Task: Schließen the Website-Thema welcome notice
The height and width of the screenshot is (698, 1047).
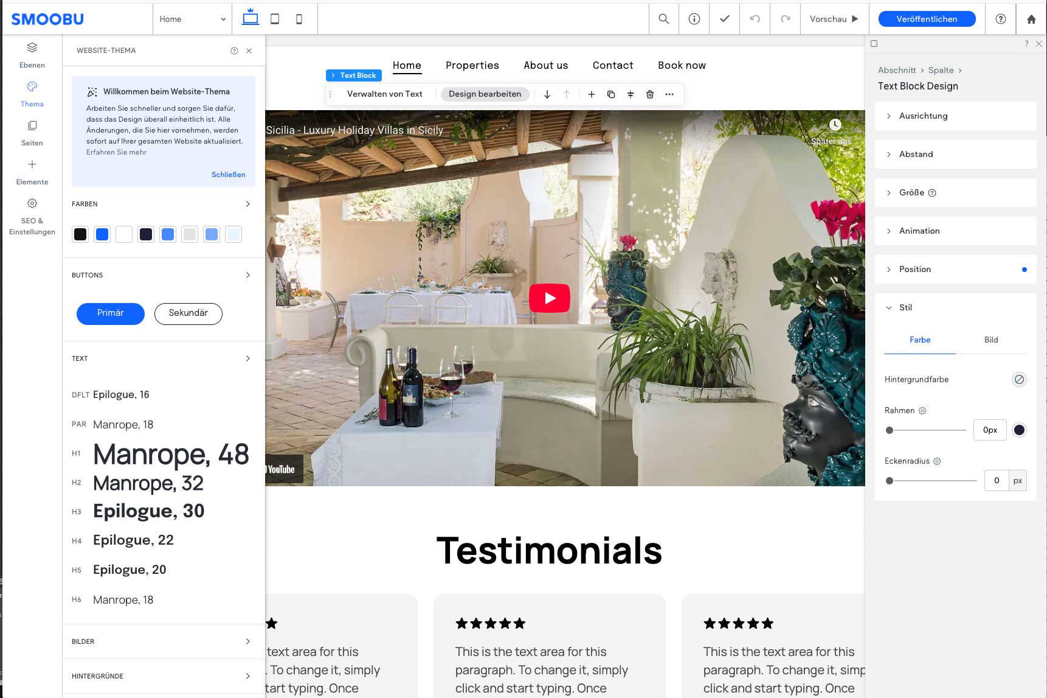Action: coord(228,175)
